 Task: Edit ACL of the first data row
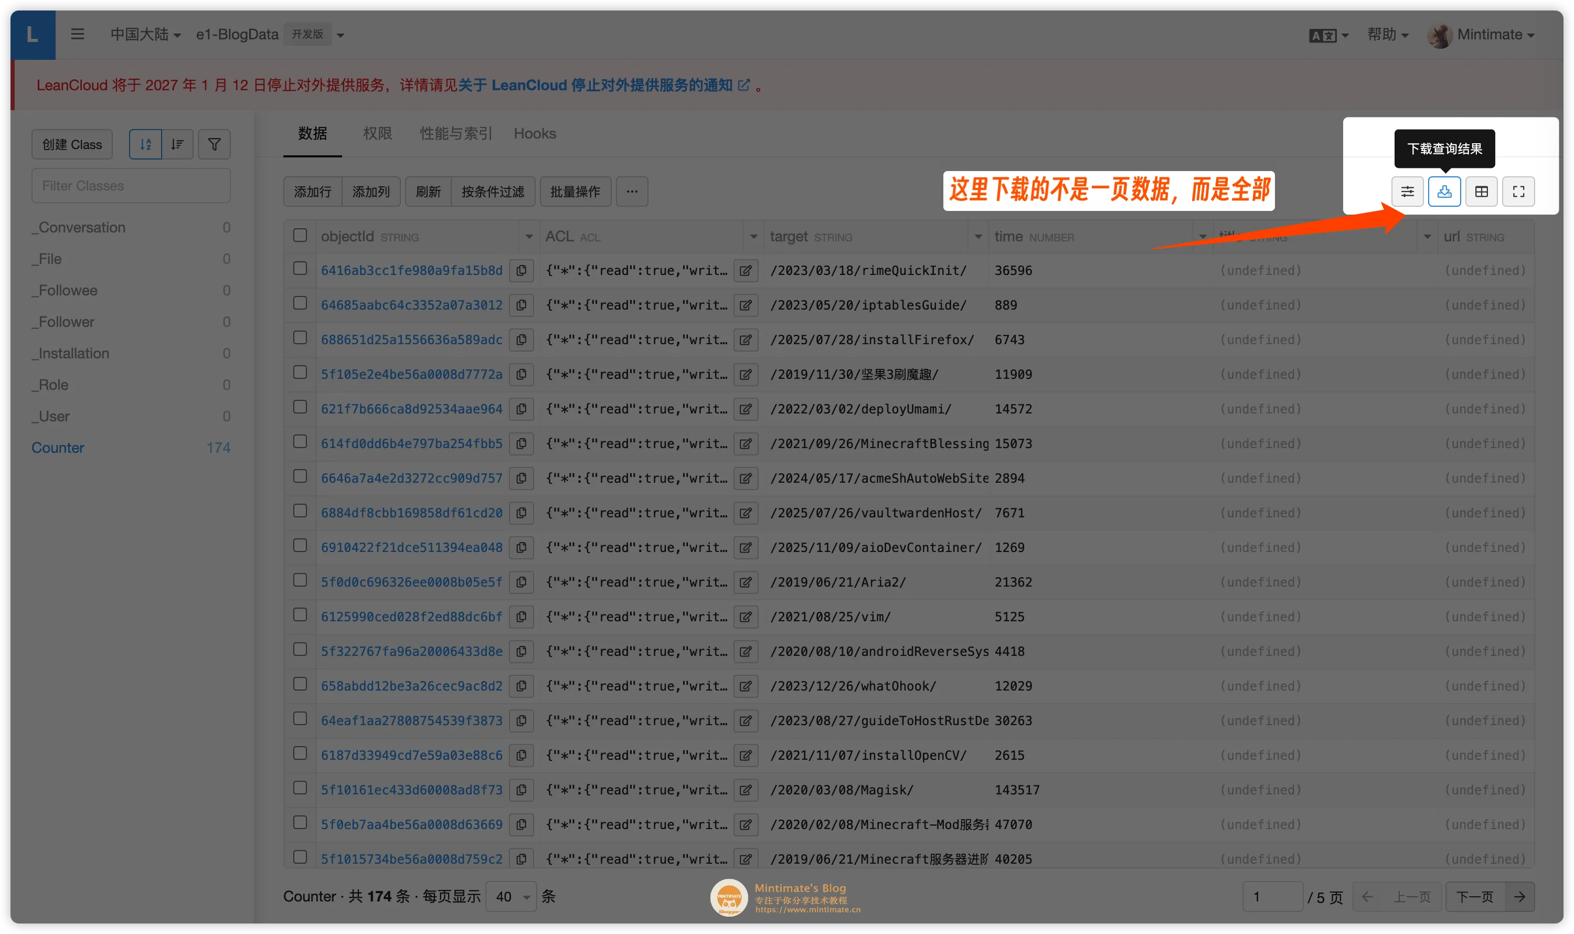746,270
